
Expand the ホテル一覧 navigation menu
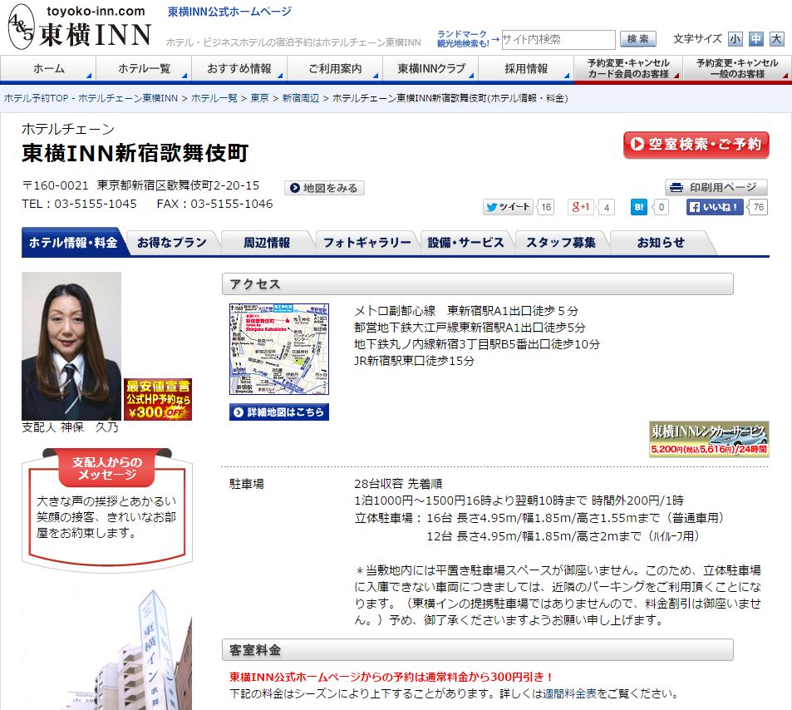[144, 69]
